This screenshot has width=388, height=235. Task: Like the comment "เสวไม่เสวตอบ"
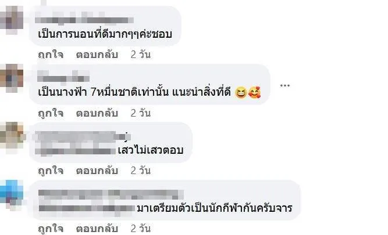51,171
